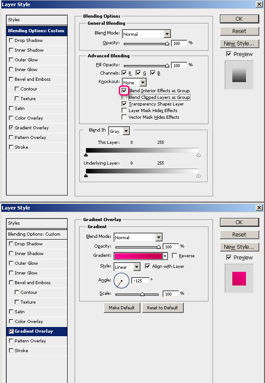Click the Scale percentage input field

coord(170,294)
